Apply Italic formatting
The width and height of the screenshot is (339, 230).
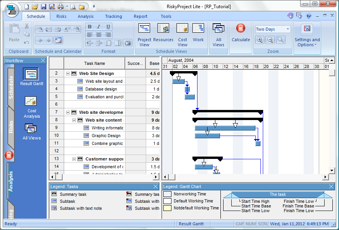99,27
